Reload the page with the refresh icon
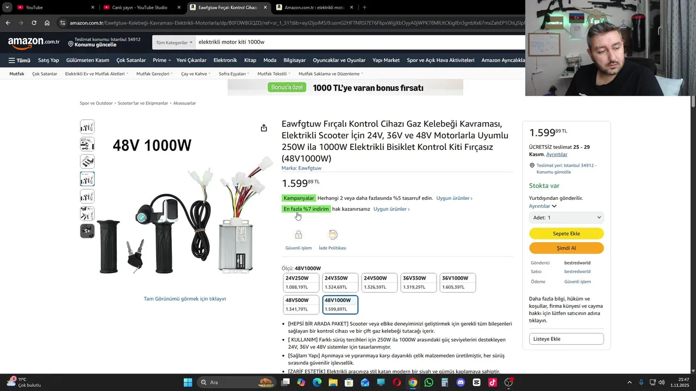 pyautogui.click(x=34, y=23)
